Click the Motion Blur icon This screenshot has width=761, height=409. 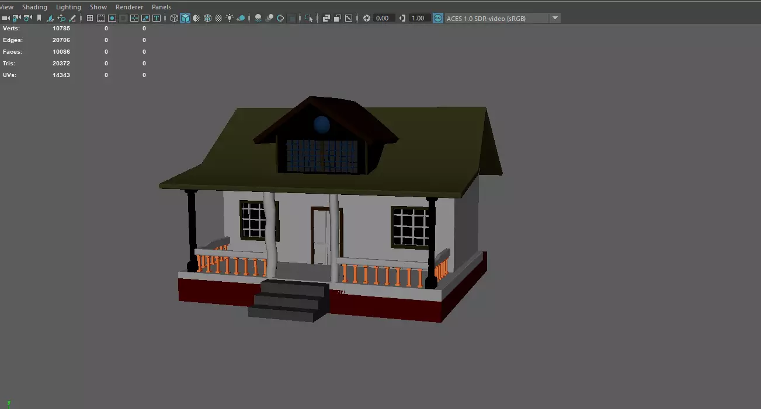(x=269, y=18)
